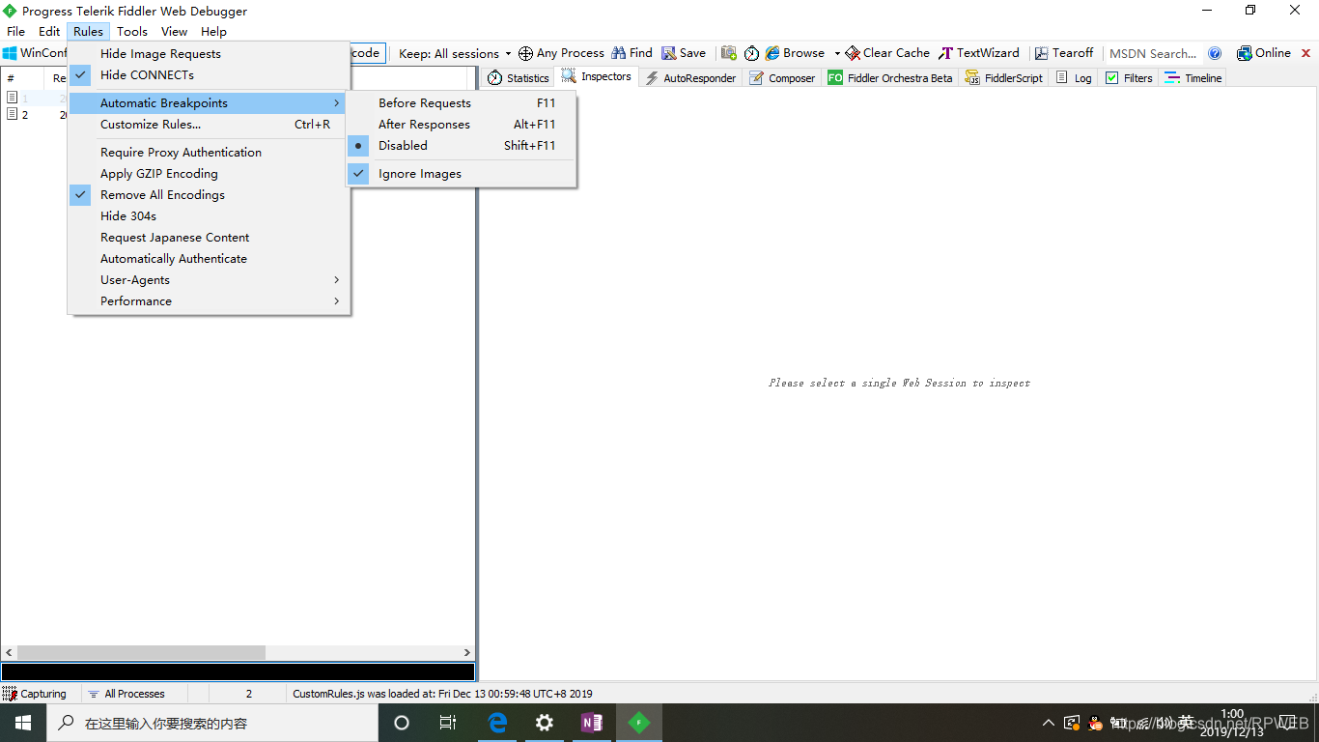
Task: Select Automatically Authenticate rule
Action: coord(209,259)
